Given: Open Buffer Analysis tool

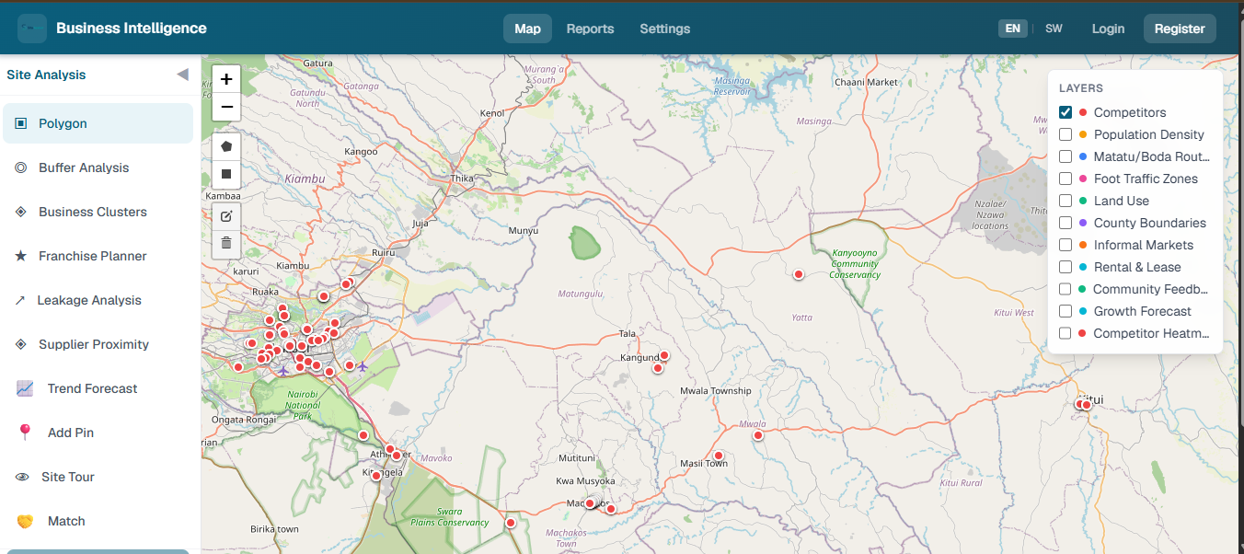Looking at the screenshot, I should (x=98, y=167).
